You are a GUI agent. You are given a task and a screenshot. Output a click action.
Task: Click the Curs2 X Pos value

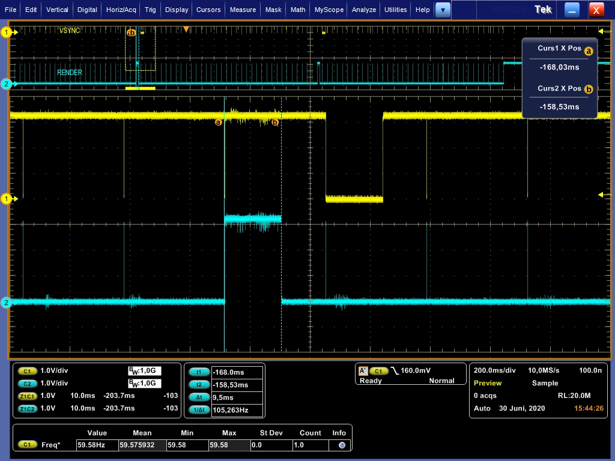[x=559, y=107]
